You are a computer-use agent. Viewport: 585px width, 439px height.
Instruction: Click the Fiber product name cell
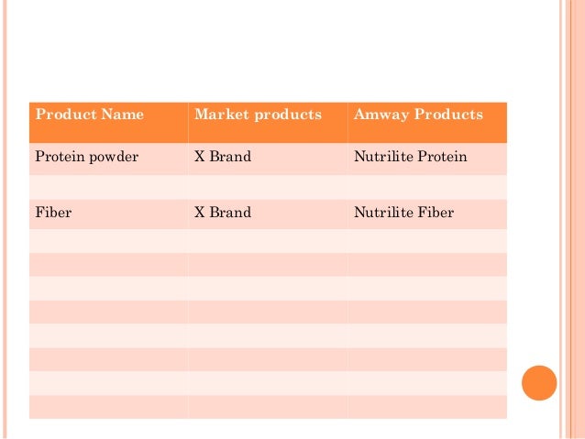[x=108, y=214]
